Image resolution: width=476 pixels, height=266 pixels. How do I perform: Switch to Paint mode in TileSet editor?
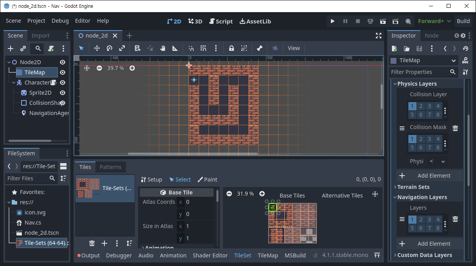click(x=207, y=180)
